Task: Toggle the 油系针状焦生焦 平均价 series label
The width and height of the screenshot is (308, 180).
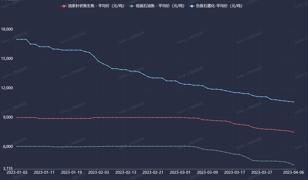Action: 95,6
